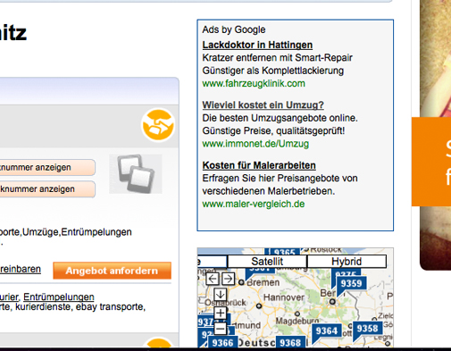The image size is (451, 351).
Task: Click Bremen label on map
Action: (263, 282)
